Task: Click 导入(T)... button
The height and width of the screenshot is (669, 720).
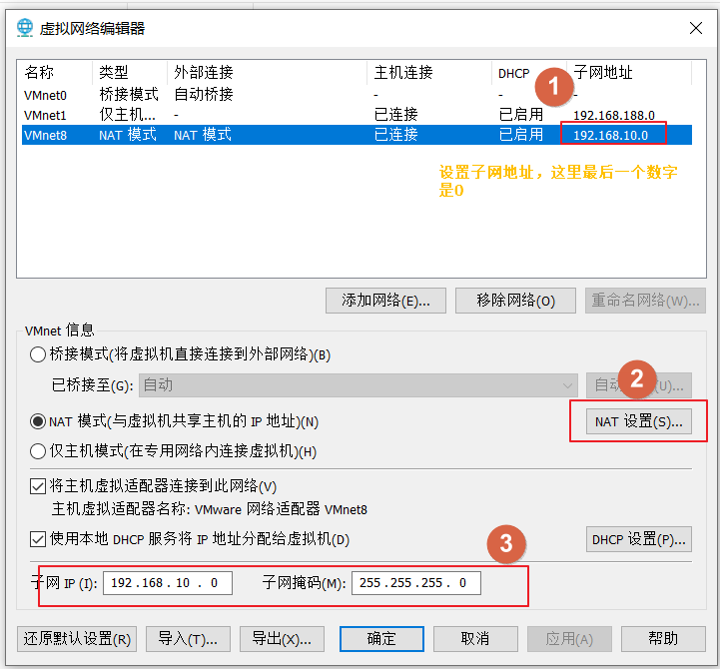Action: click(x=188, y=639)
